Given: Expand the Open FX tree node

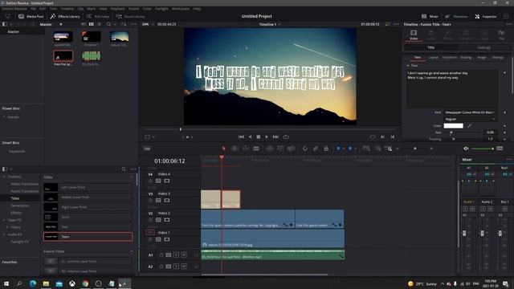Looking at the screenshot, I should tap(4, 220).
